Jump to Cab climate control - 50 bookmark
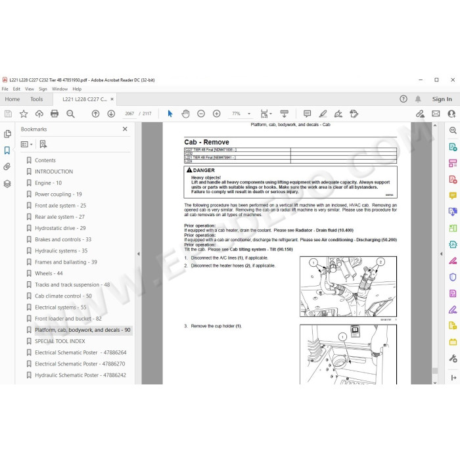The width and height of the screenshot is (460, 460). pyautogui.click(x=63, y=296)
